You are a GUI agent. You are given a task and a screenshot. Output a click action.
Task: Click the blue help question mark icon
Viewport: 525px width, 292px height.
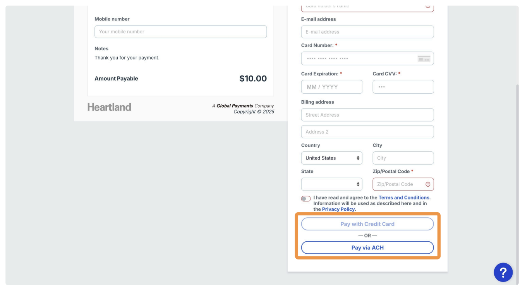(x=503, y=273)
